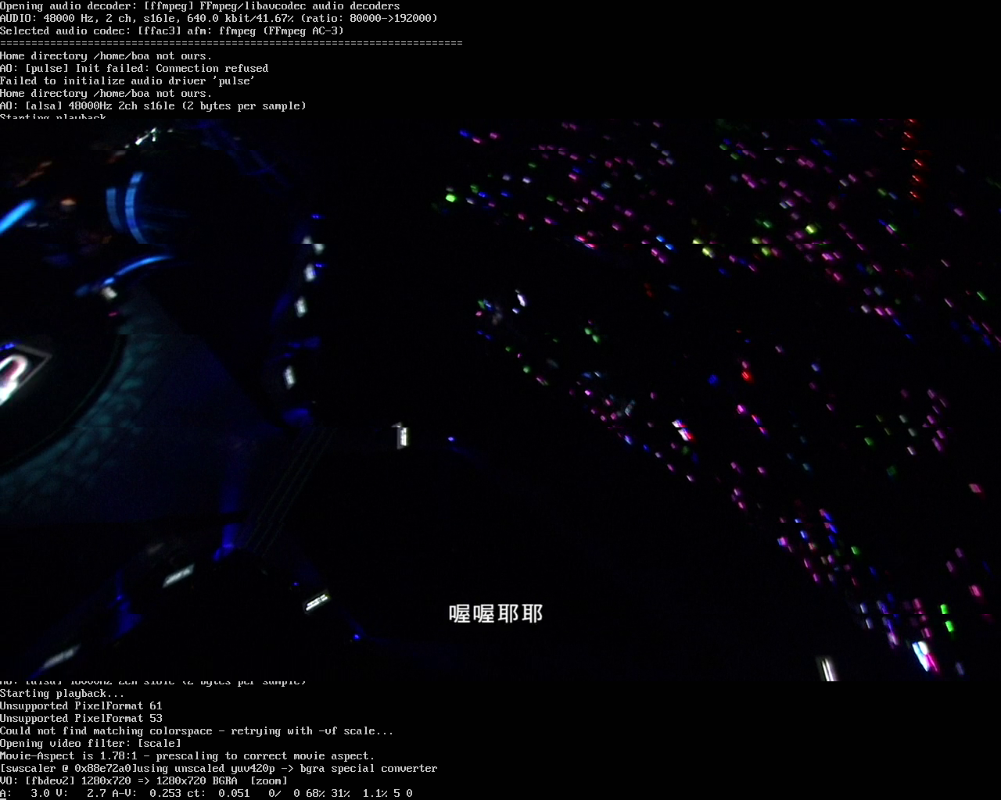Screen dimensions: 1001x800
Task: Click the bottom 'Starting playback...' line
Action: pyautogui.click(x=63, y=693)
